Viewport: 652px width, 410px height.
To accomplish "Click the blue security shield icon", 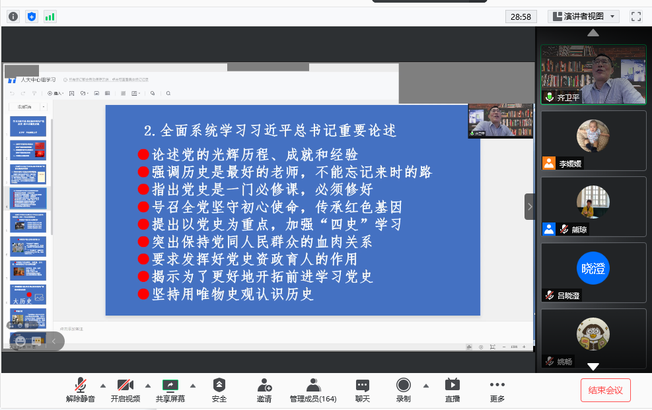I will pyautogui.click(x=32, y=17).
